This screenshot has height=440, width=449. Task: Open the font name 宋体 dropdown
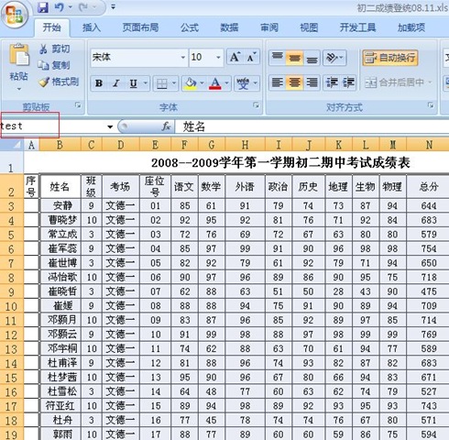(x=182, y=57)
